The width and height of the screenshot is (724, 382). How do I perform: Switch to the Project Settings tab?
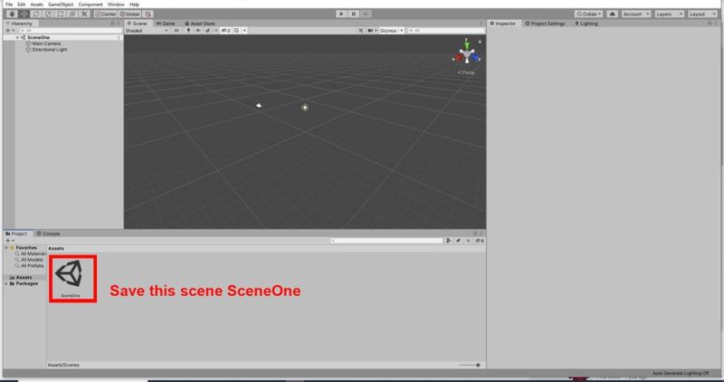[x=546, y=24]
